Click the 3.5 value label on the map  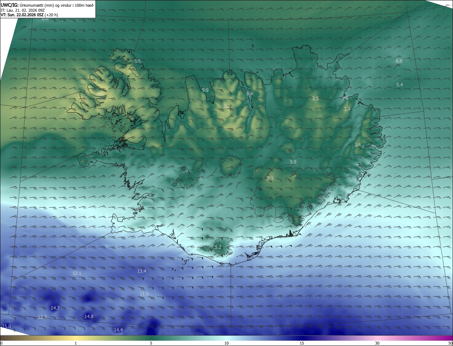pyautogui.click(x=315, y=99)
